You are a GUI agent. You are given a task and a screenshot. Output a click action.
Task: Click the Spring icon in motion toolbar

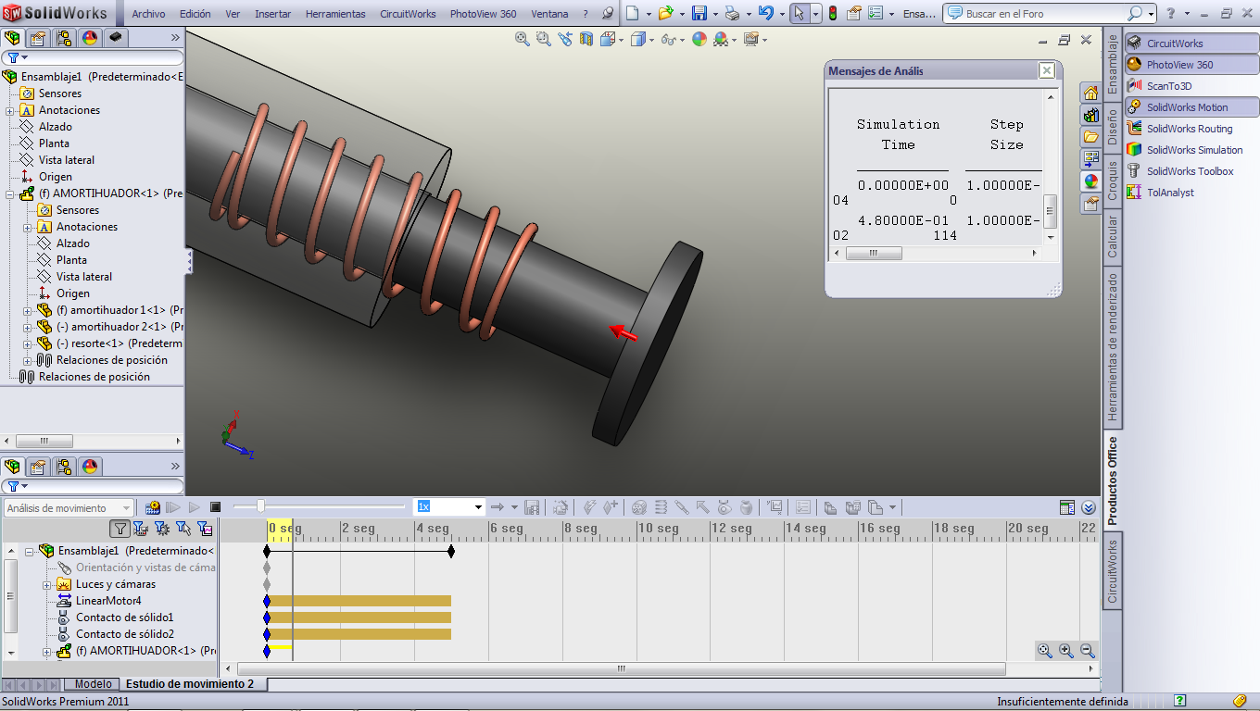[x=661, y=507]
